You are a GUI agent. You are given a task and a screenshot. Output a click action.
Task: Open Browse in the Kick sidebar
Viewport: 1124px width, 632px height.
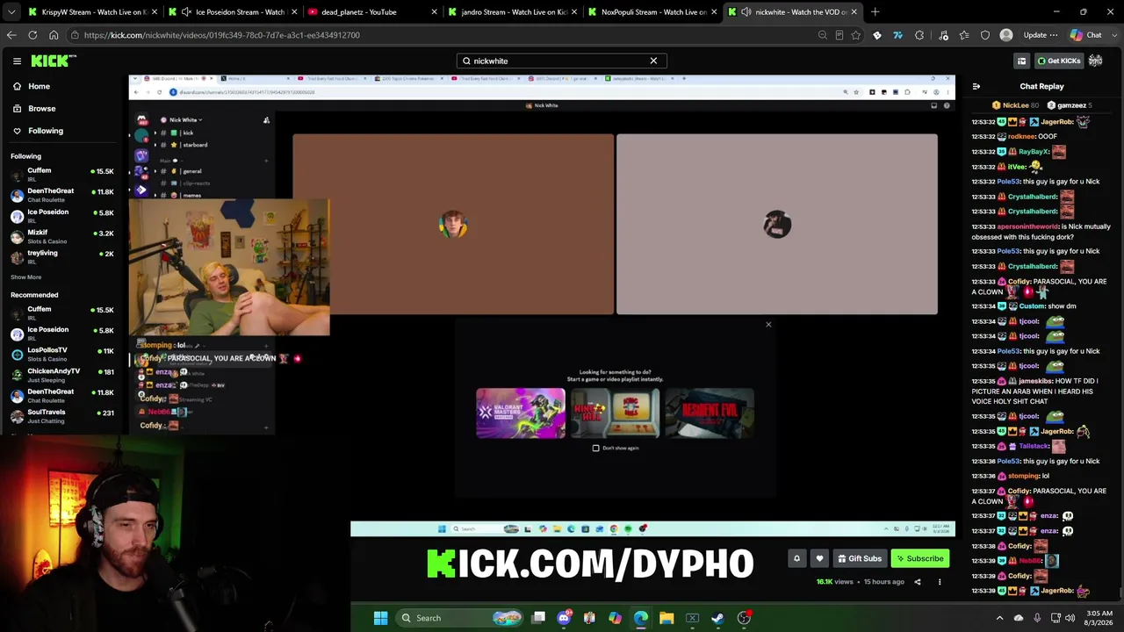pos(63,108)
